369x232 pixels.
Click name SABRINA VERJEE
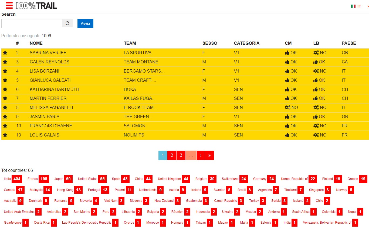48,53
